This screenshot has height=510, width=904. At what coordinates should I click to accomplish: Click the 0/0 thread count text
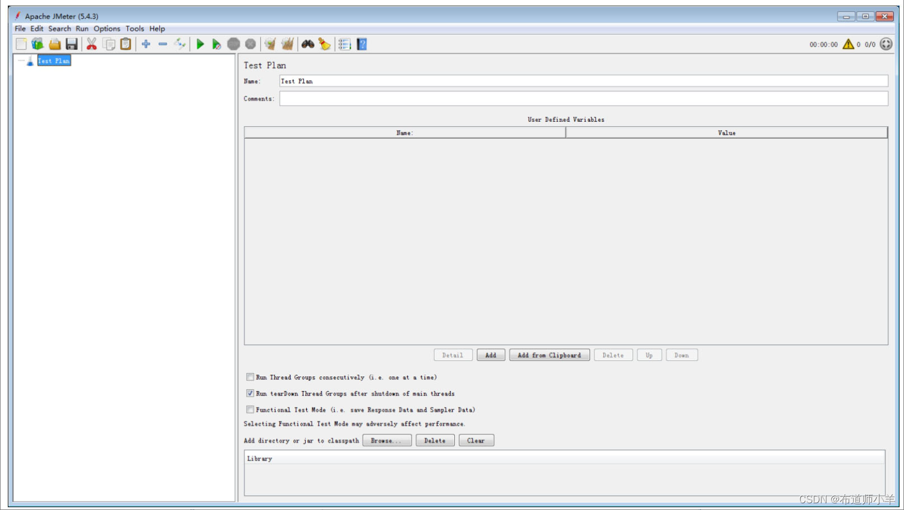[870, 44]
